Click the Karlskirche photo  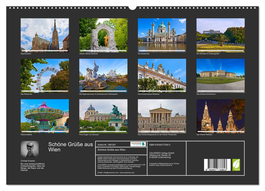pos(162,34)
